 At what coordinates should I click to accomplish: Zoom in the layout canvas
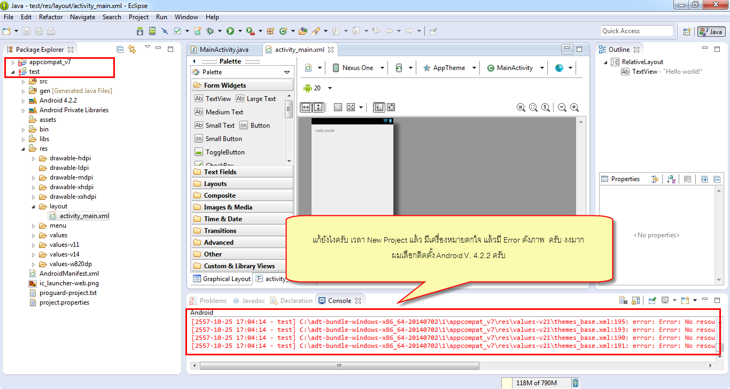pyautogui.click(x=574, y=107)
